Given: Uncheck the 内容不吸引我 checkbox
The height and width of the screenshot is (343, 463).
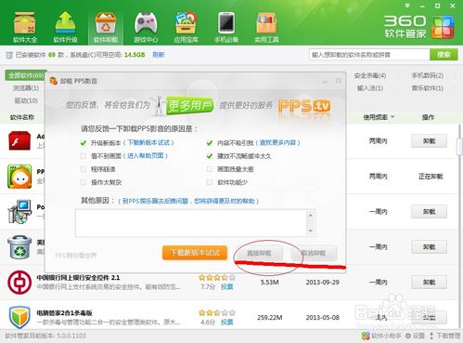Looking at the screenshot, I should (210, 143).
